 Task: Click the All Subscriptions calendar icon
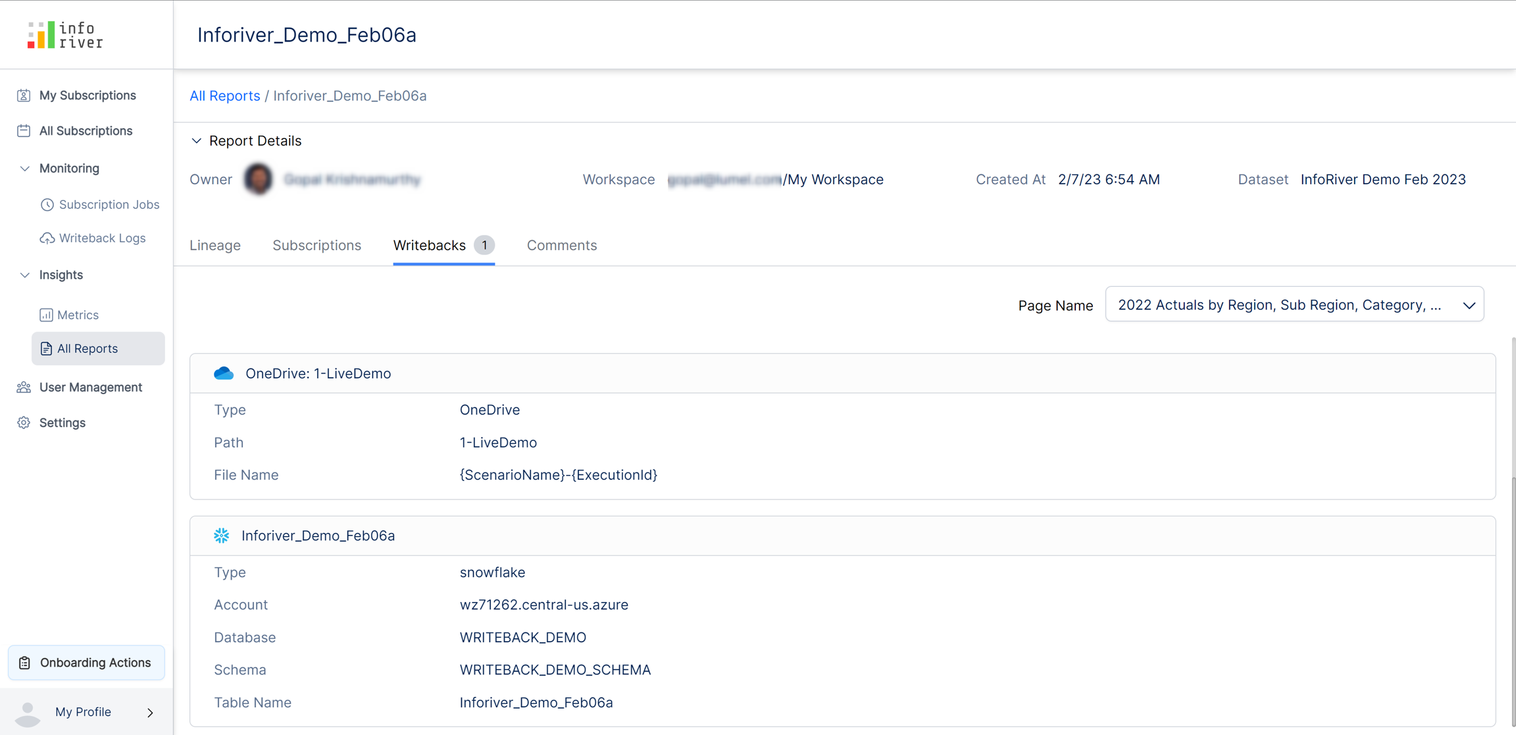[24, 131]
